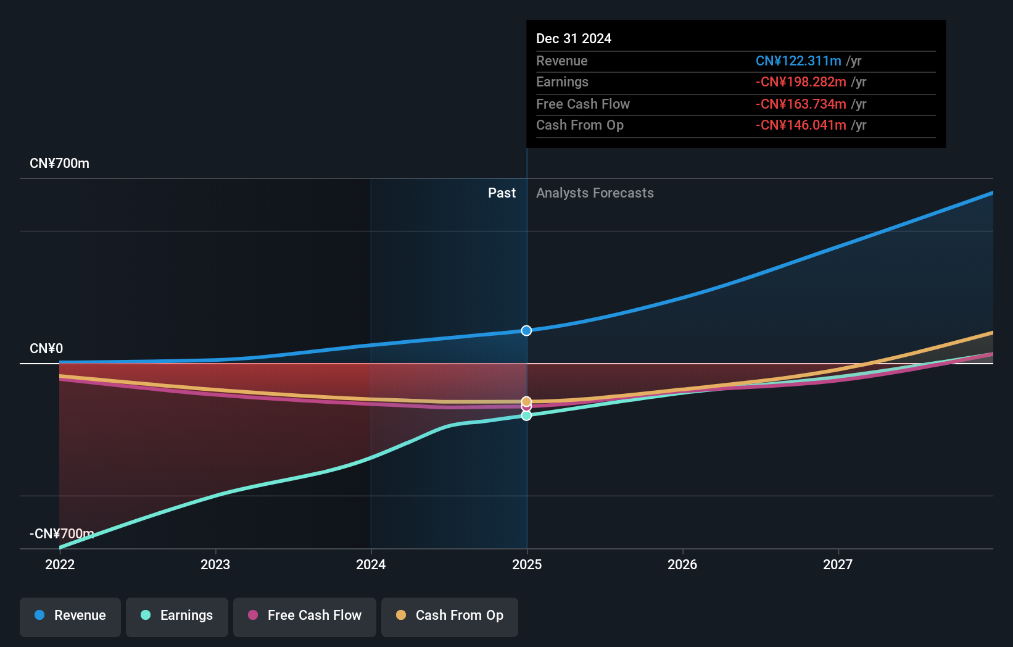
Task: Toggle the Cash From Op legend button
Action: [x=450, y=617]
